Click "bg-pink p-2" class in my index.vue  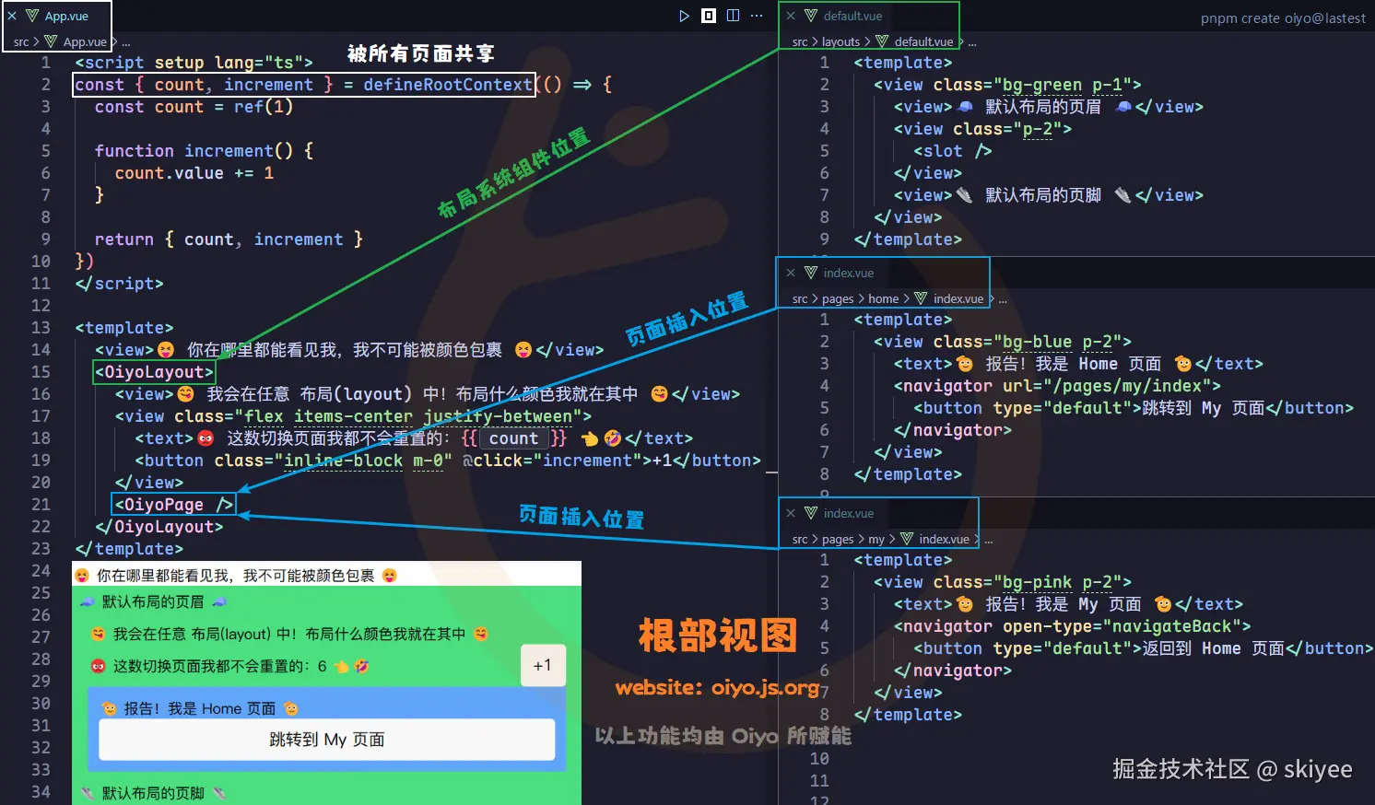click(1057, 582)
